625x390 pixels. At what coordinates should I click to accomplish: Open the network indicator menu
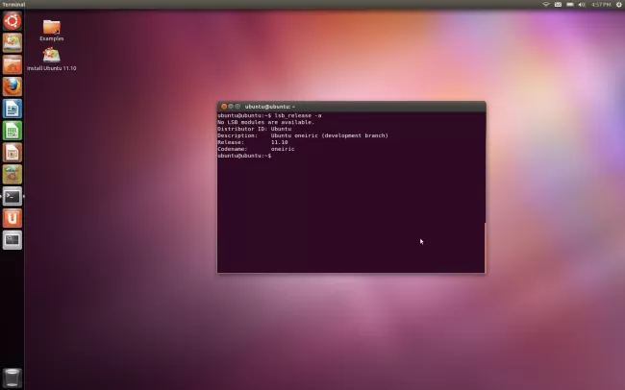tap(546, 5)
